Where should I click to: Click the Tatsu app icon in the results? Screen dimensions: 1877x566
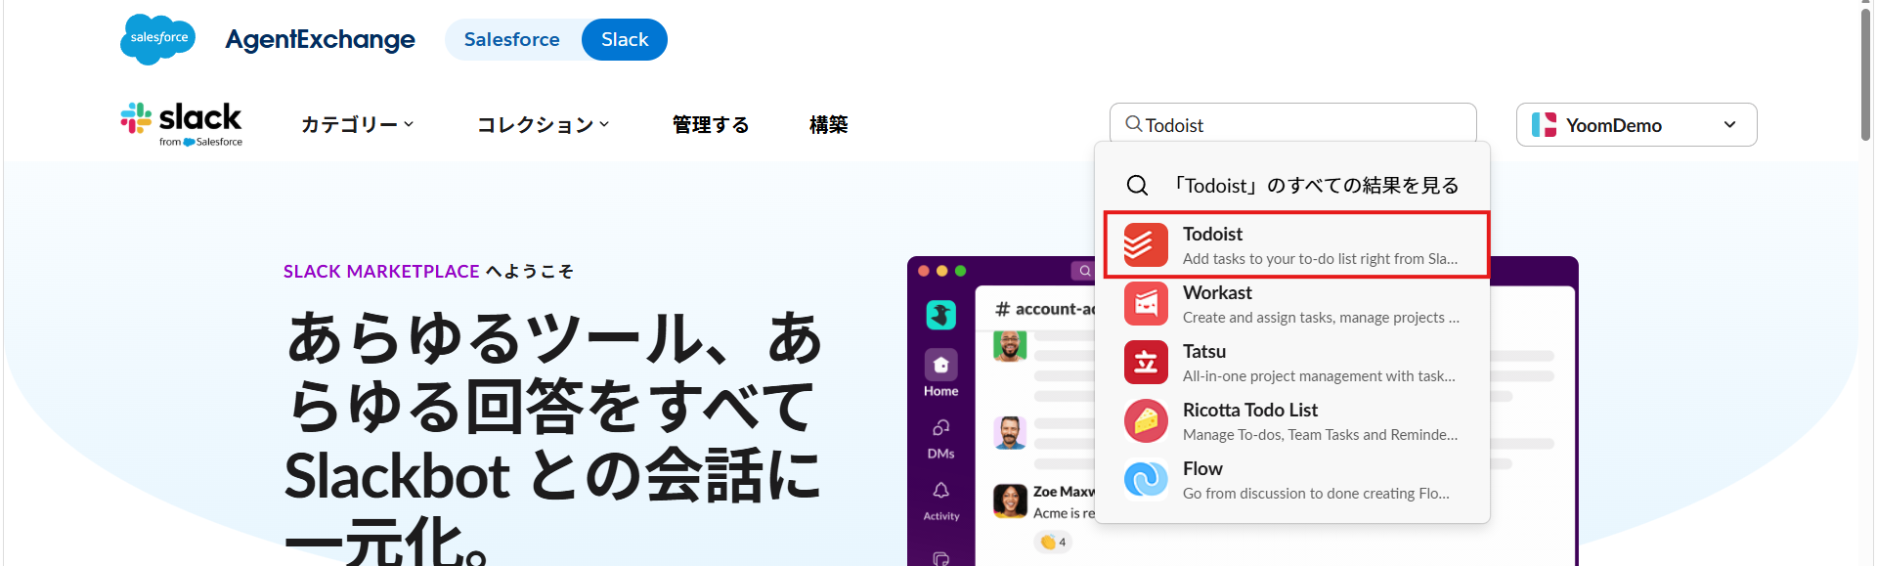pyautogui.click(x=1146, y=362)
